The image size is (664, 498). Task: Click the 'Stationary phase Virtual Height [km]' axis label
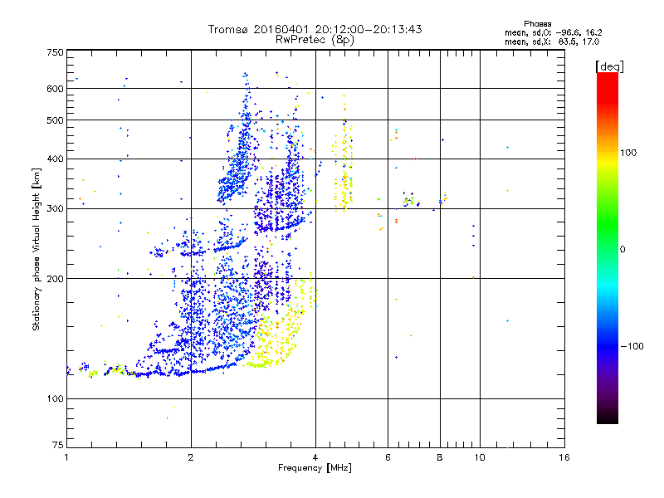point(37,249)
